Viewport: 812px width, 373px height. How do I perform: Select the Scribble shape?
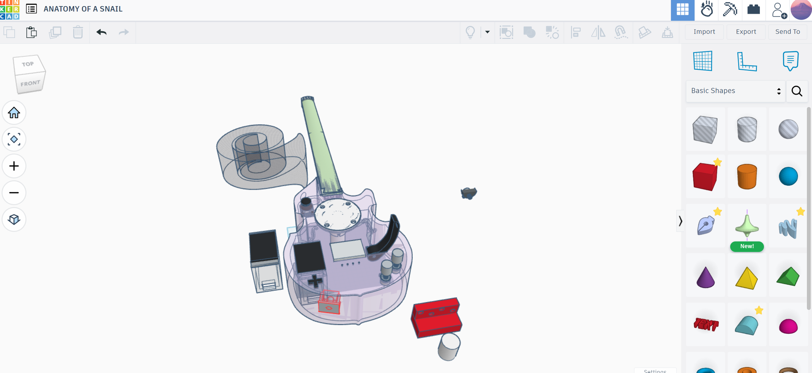click(x=705, y=226)
